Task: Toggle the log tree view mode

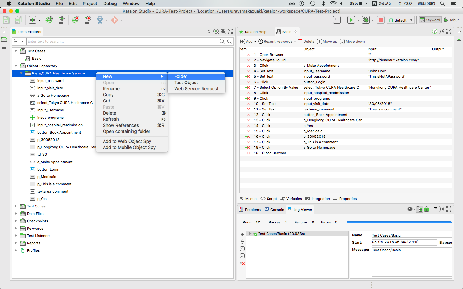Action: pos(420,209)
